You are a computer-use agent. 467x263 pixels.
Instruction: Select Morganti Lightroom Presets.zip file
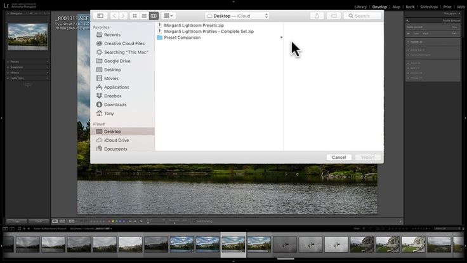coord(194,25)
